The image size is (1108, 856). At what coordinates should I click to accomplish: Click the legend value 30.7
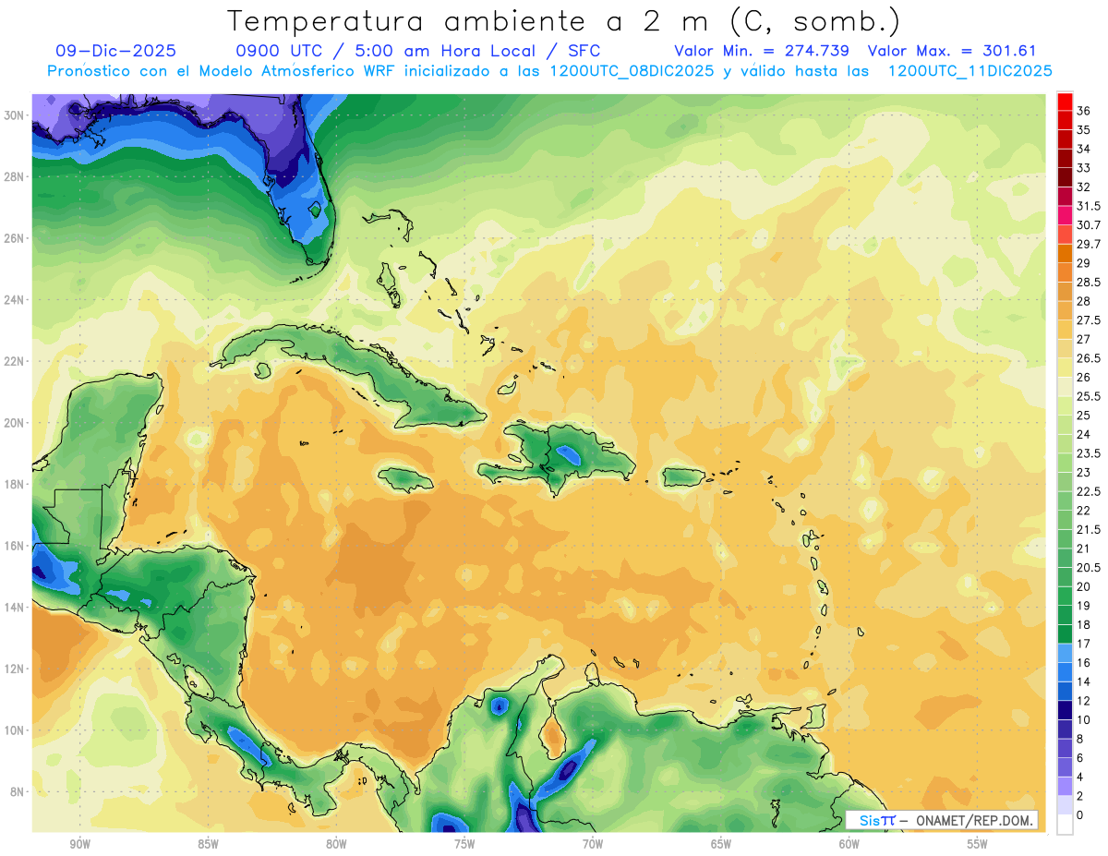[x=1088, y=225]
